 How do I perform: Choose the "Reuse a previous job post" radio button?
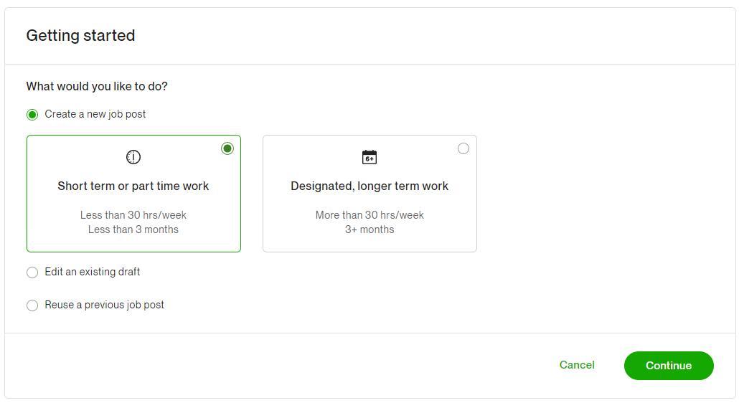32,305
